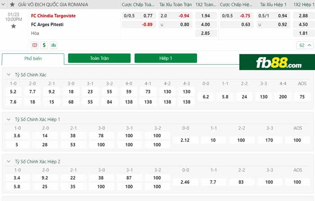315x201 pixels.
Task: Open the Hiệp 1 tab
Action: pyautogui.click(x=166, y=58)
